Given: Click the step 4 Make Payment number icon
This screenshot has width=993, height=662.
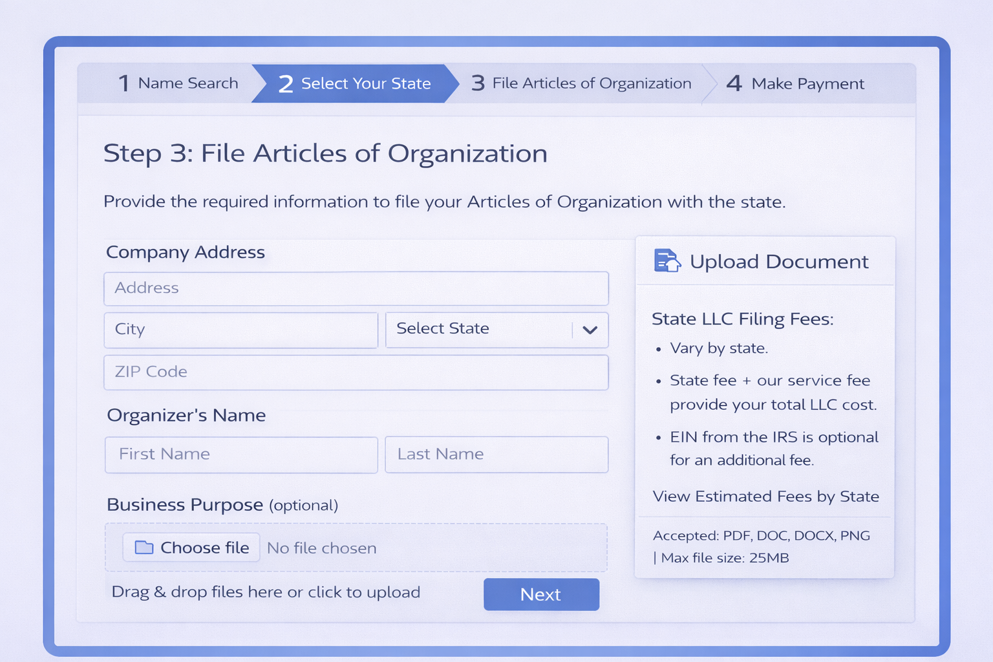Looking at the screenshot, I should 734,83.
